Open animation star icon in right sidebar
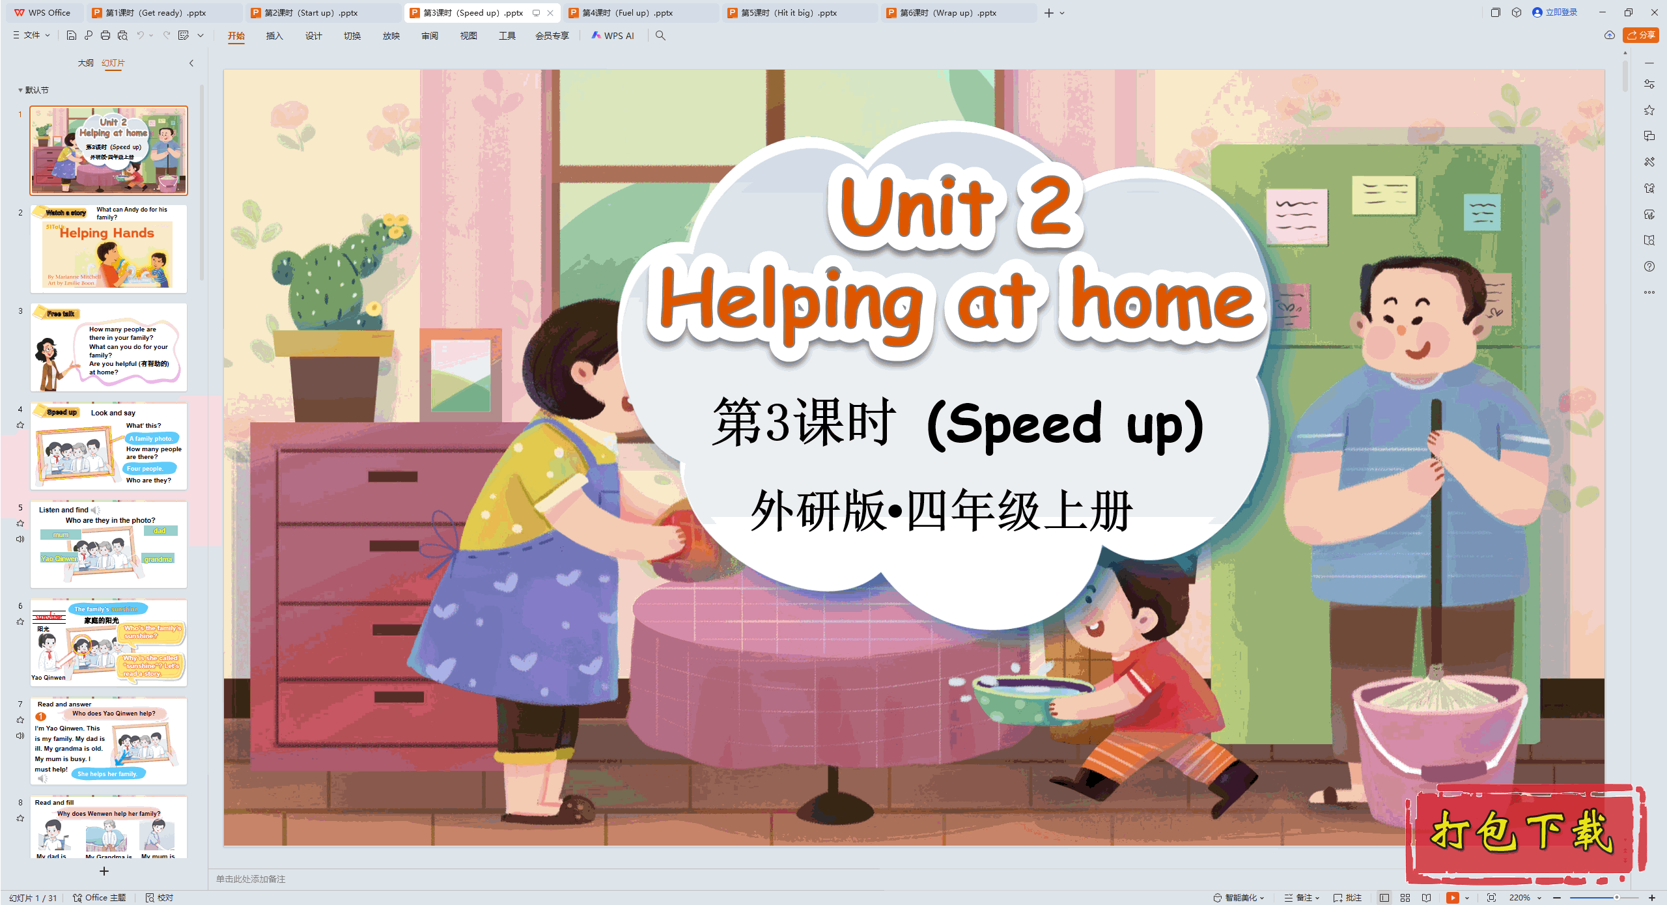This screenshot has height=905, width=1667. click(x=1649, y=110)
